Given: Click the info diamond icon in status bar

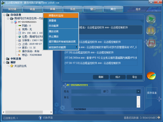Looking at the screenshot, I should 159,117.
